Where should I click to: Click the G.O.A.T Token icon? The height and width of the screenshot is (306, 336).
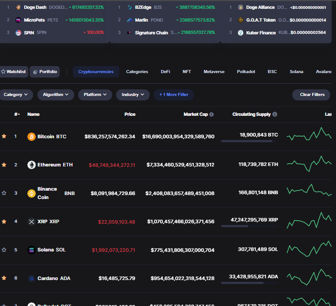click(x=241, y=20)
